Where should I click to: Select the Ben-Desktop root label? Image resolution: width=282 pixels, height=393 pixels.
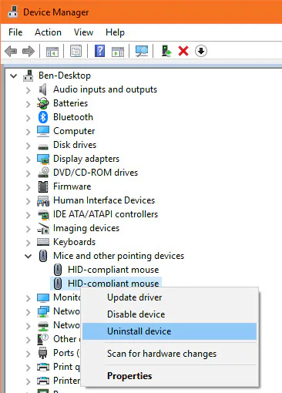coord(65,76)
